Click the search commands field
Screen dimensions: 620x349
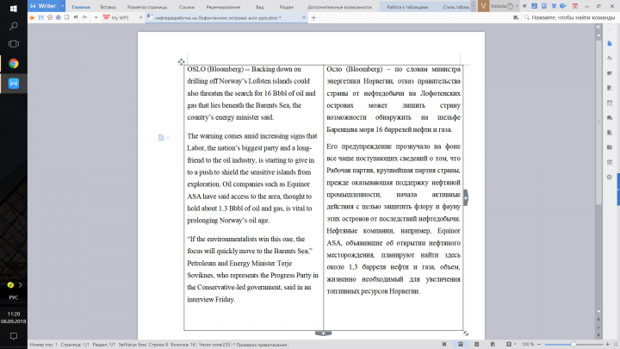pos(571,18)
